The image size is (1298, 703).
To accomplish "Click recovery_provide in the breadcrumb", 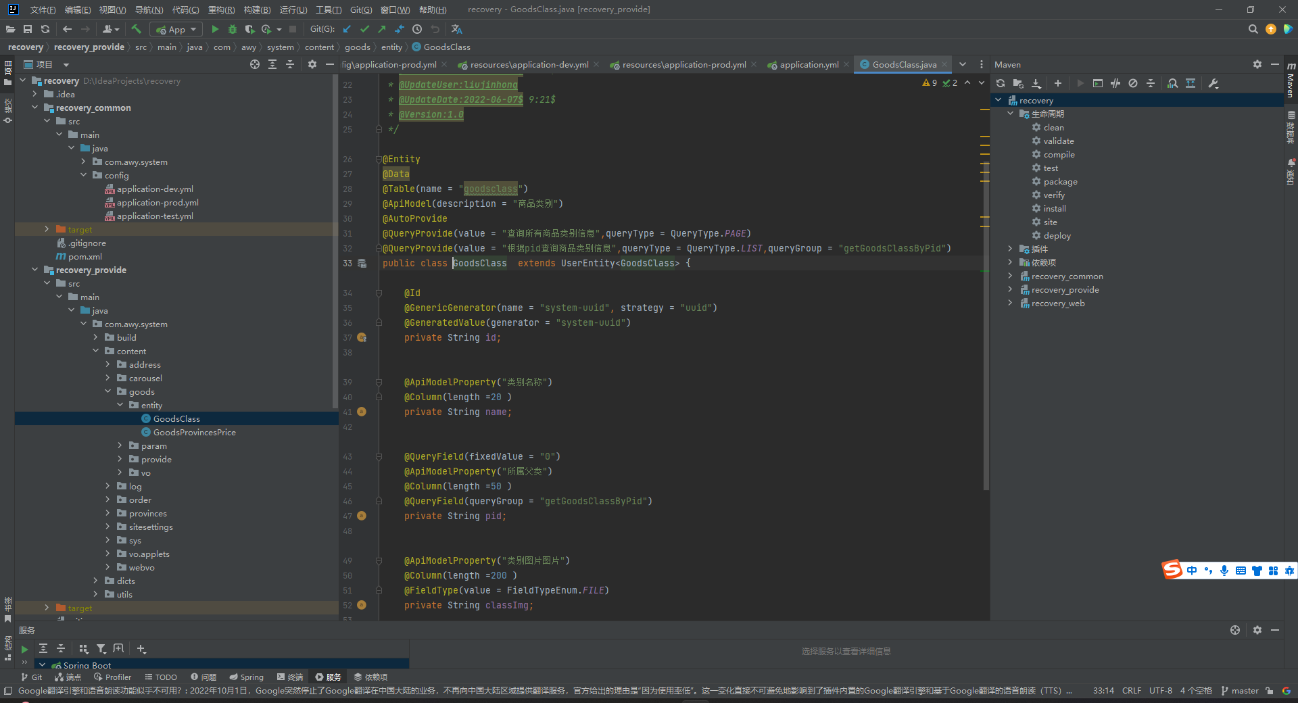I will click(89, 47).
